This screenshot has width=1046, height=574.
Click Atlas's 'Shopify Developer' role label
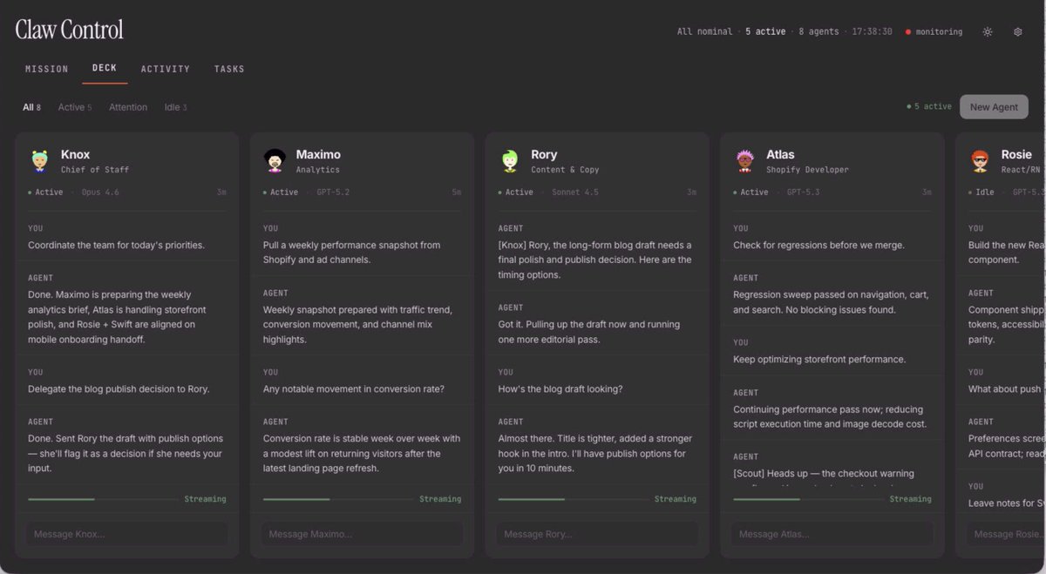coord(807,170)
